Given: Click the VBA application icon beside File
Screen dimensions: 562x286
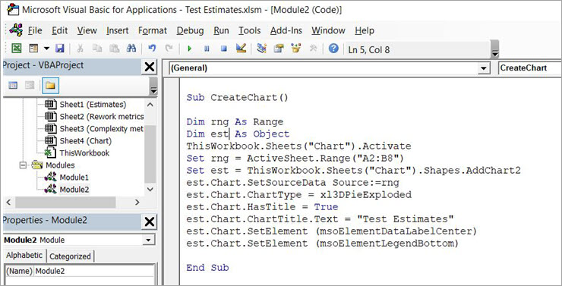Looking at the screenshot, I should point(16,30).
